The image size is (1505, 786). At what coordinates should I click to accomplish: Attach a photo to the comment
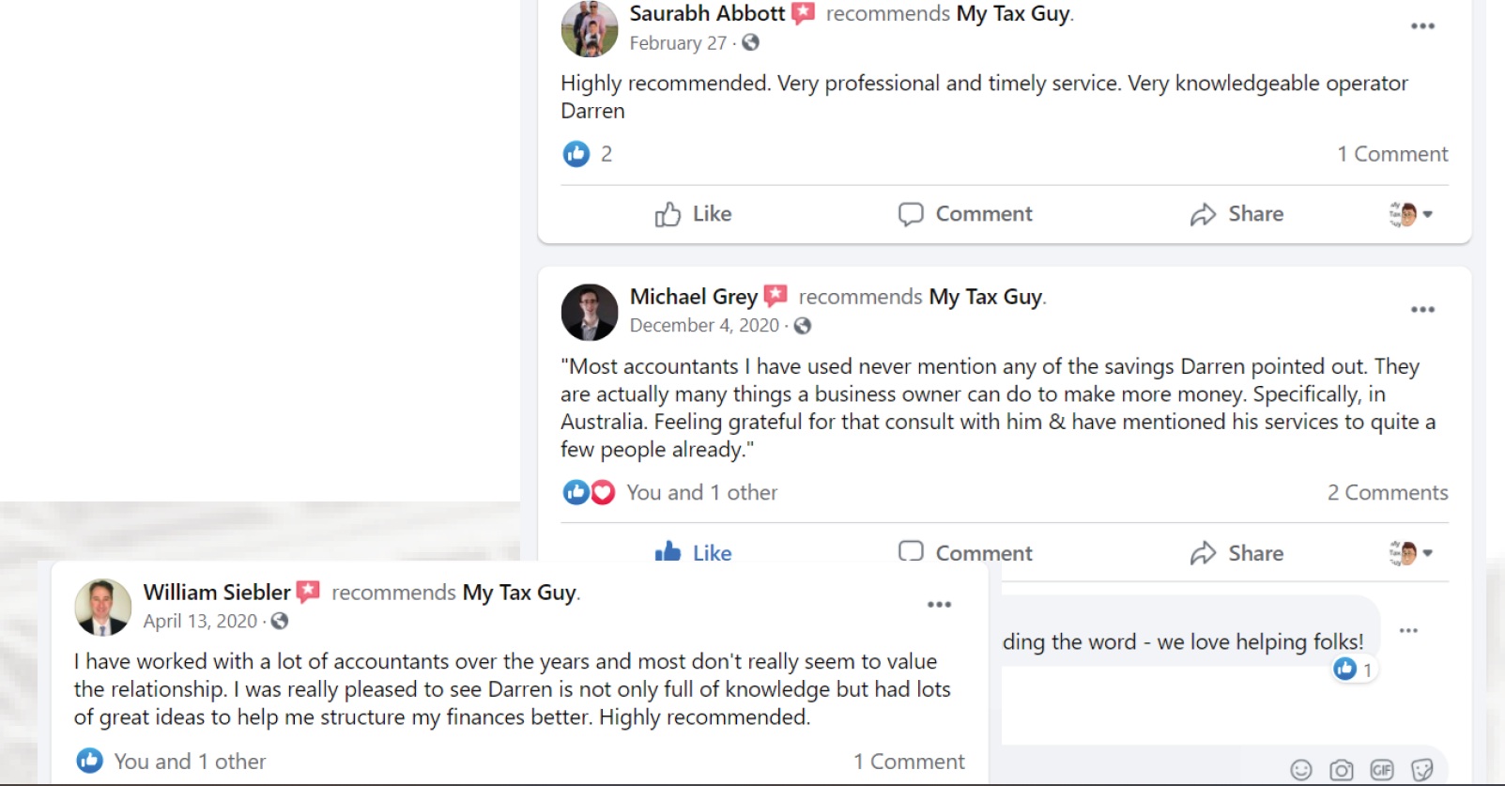[1342, 770]
